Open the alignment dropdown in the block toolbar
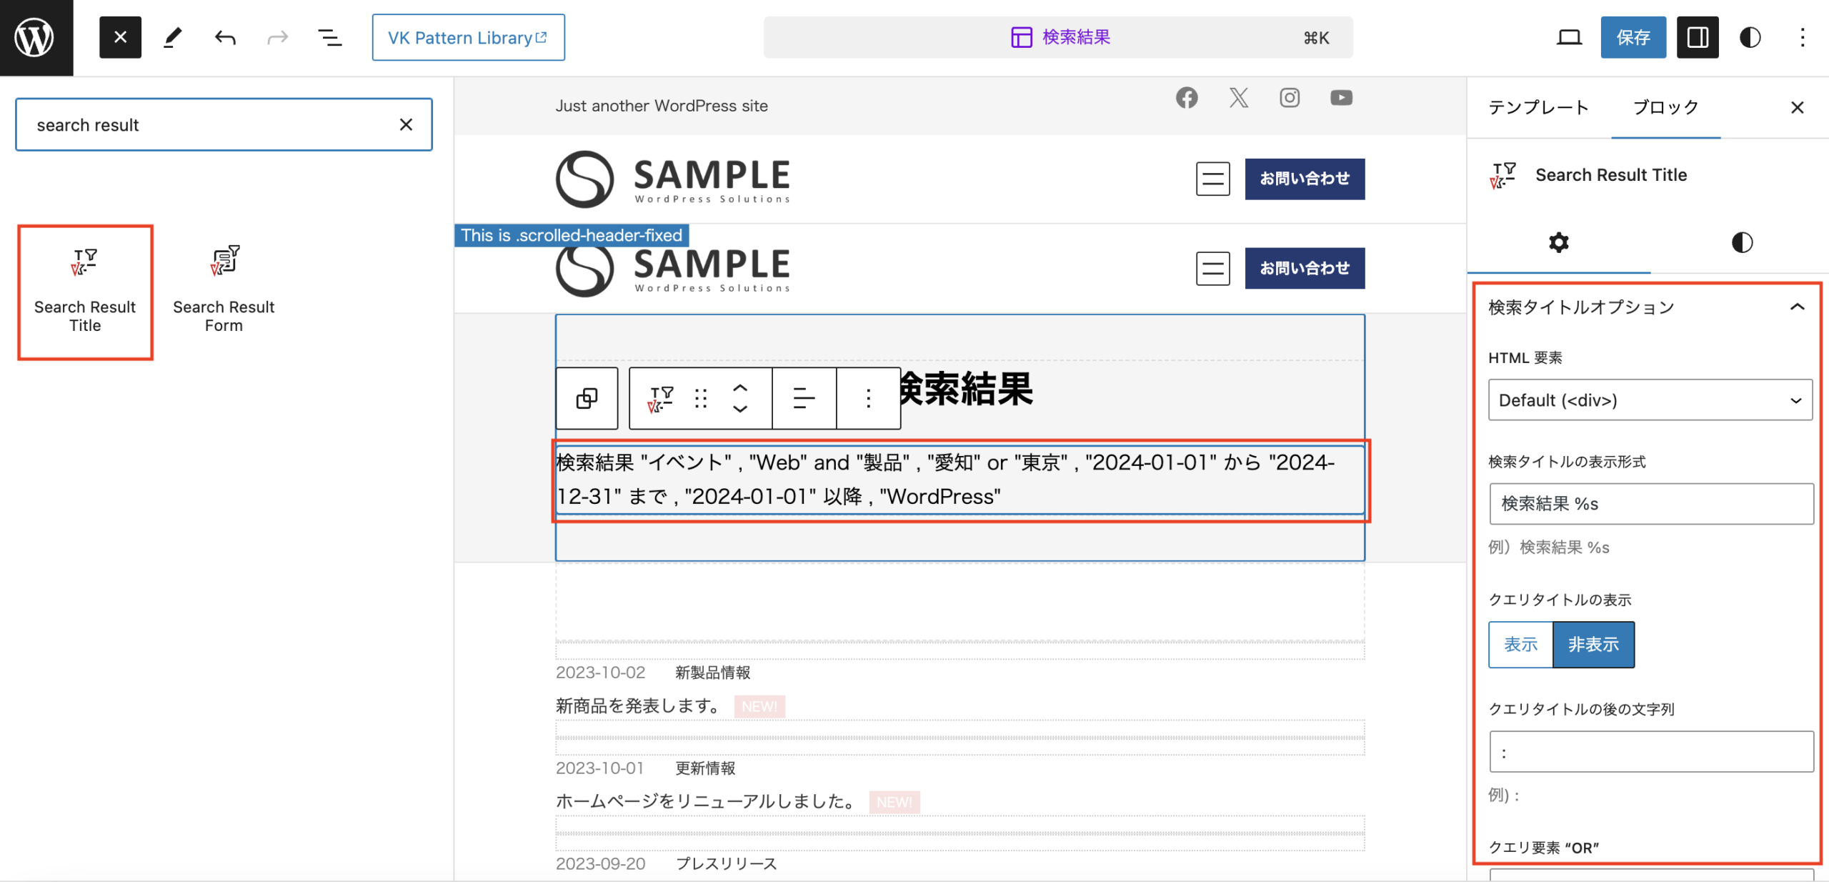 coord(803,398)
